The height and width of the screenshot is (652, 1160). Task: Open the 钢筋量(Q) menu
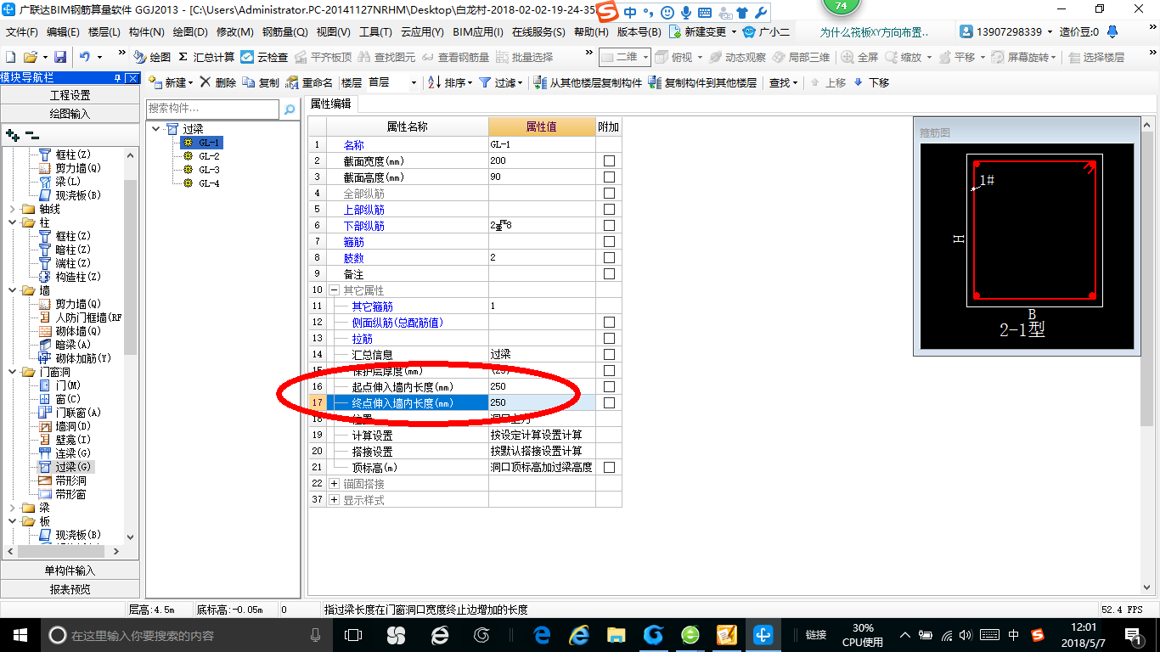point(285,32)
